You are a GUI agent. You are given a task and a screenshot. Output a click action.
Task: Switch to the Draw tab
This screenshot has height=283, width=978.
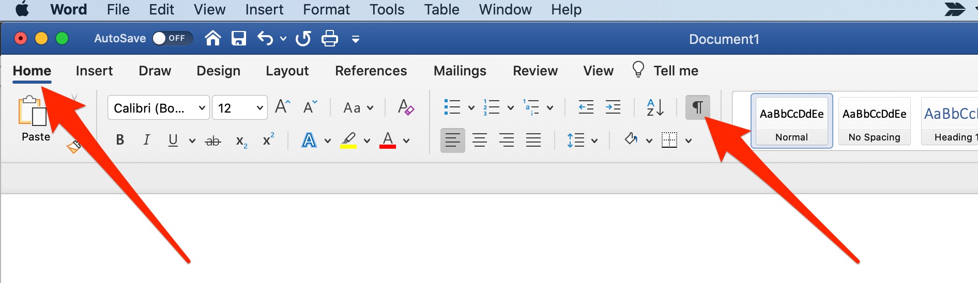coord(155,71)
